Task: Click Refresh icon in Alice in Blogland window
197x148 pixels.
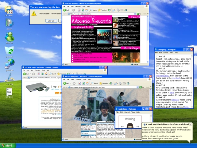Action: [x=84, y=83]
